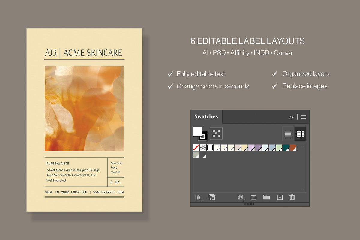Click the PURE BALANCE heading
This screenshot has height=240, width=360.
pos(58,163)
